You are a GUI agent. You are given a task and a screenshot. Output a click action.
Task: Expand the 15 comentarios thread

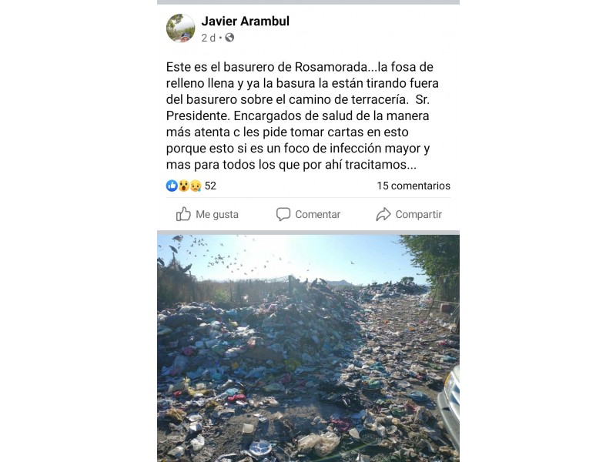(x=413, y=186)
